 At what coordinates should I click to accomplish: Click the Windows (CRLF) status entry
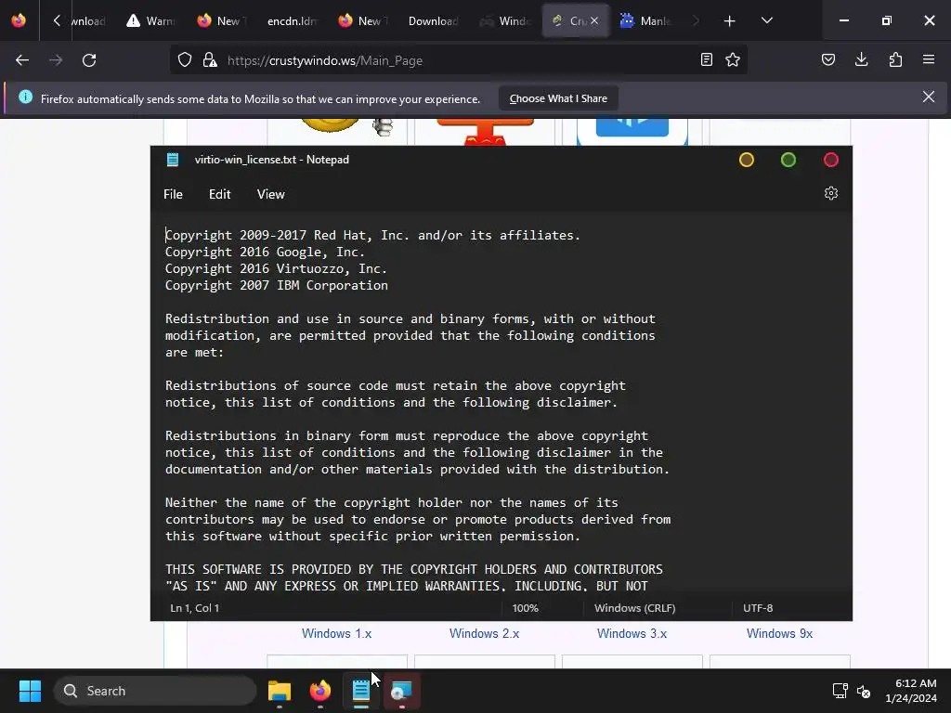[635, 608]
